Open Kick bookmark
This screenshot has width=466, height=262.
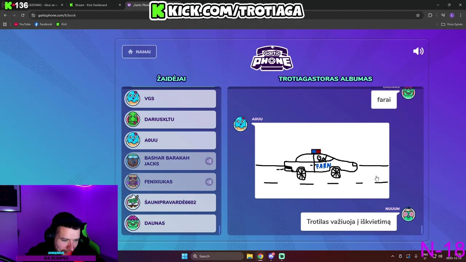click(x=62, y=24)
